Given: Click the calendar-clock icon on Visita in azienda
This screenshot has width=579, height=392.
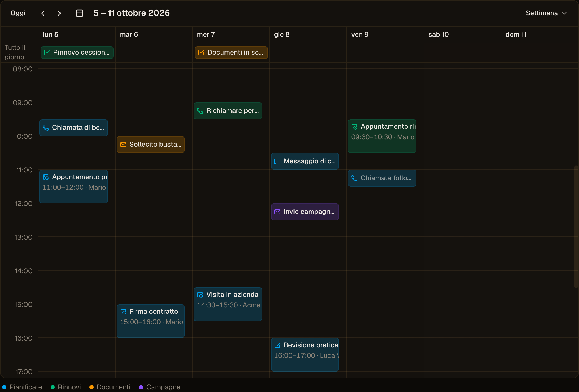Looking at the screenshot, I should pyautogui.click(x=200, y=295).
